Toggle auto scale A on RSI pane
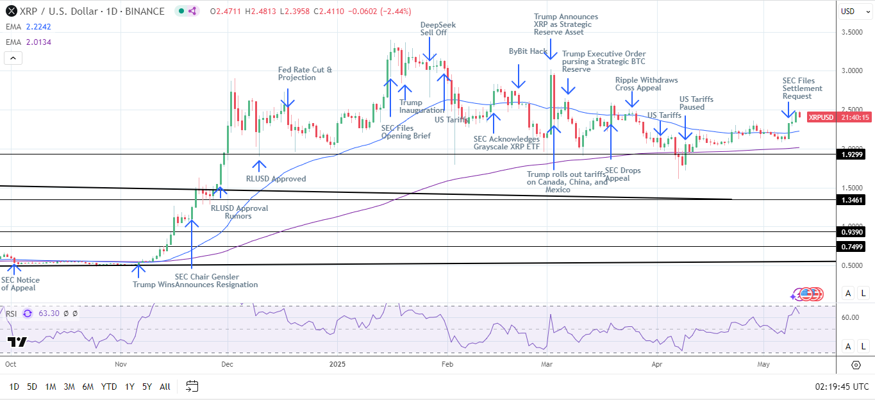Screen dimensions: 875x400 [x=847, y=346]
